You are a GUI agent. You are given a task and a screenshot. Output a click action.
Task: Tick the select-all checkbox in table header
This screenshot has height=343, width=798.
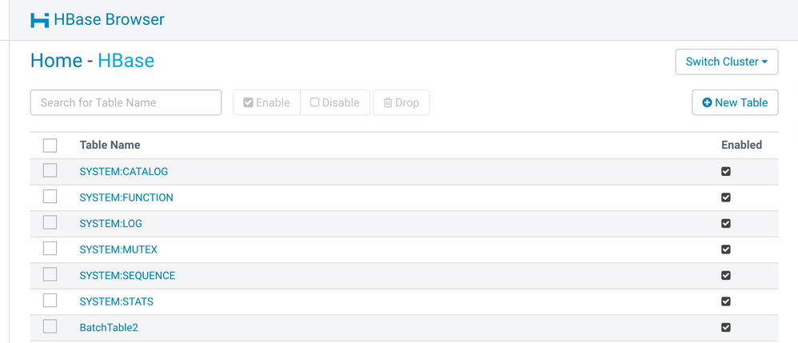pyautogui.click(x=50, y=146)
